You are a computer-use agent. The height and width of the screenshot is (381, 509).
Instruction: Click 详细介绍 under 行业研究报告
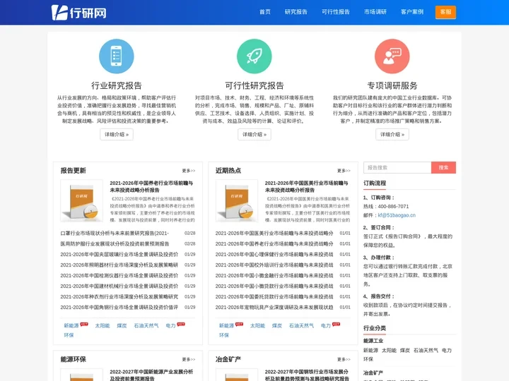click(x=117, y=135)
